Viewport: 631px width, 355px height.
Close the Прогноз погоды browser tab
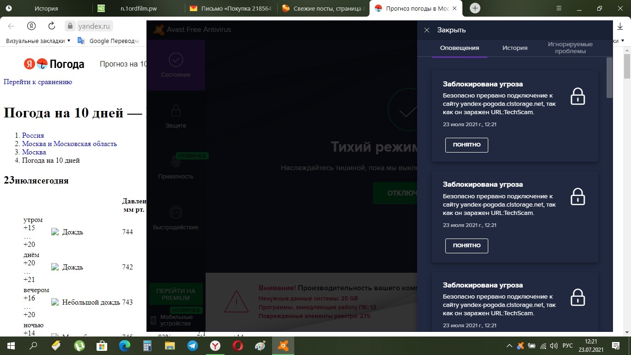455,8
